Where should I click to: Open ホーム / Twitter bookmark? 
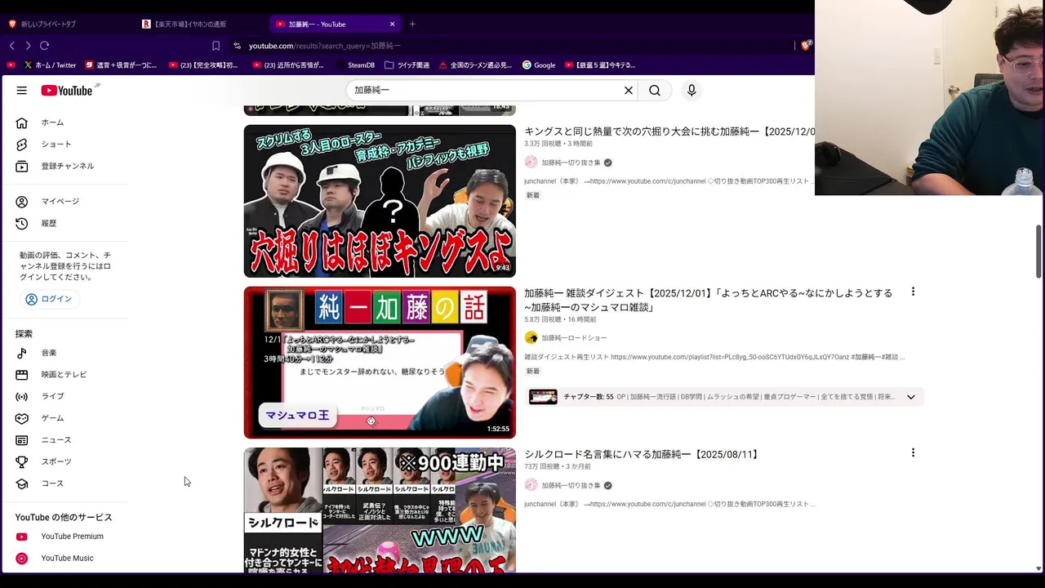50,65
